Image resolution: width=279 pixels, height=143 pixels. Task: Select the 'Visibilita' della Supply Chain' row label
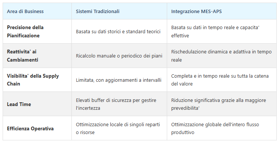(33, 80)
